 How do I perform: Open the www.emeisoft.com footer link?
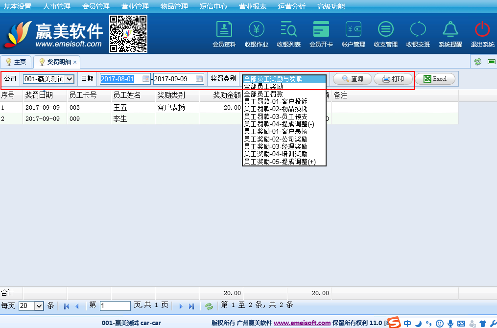point(302,323)
